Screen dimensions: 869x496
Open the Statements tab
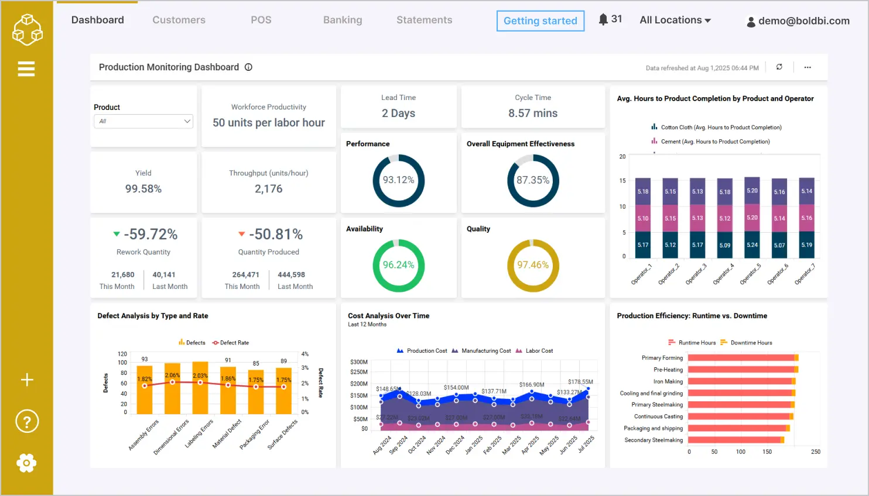(424, 20)
